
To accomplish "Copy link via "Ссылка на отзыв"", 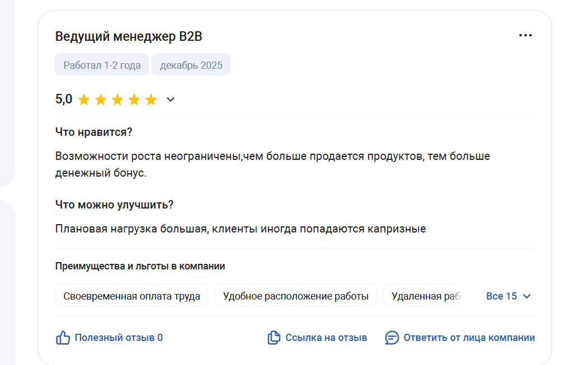I will point(326,338).
